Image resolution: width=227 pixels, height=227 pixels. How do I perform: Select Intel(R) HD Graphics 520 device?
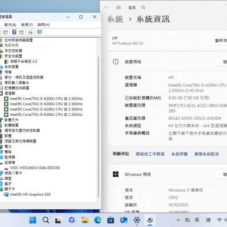click(x=30, y=194)
